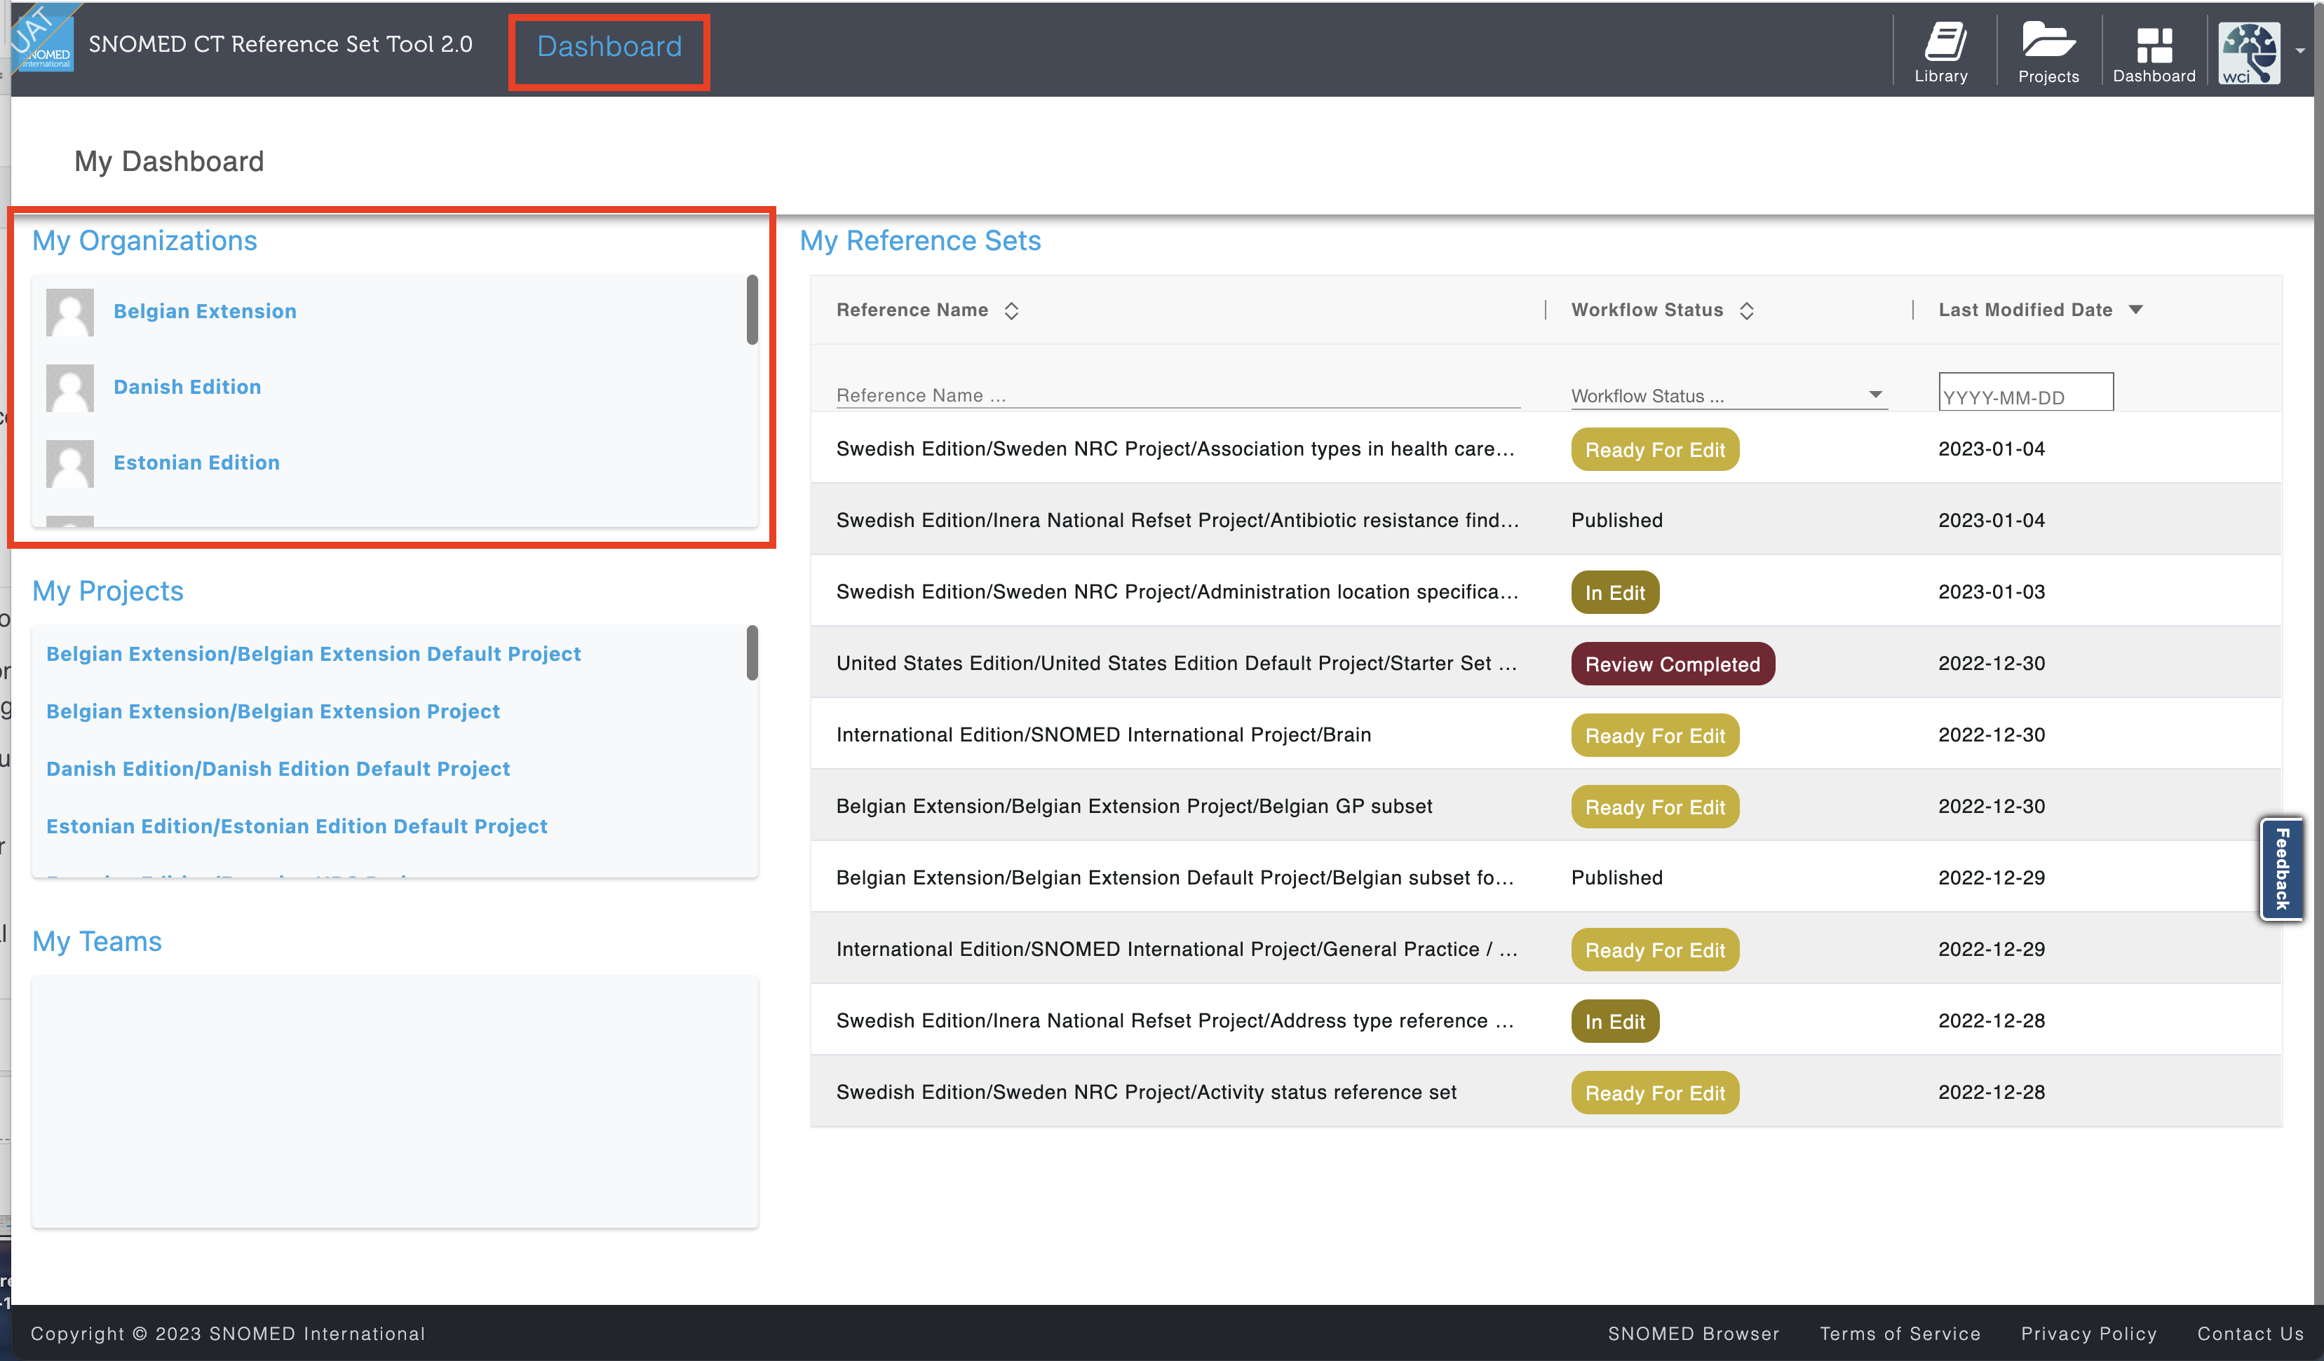The width and height of the screenshot is (2324, 1361).
Task: Click Belgian Extension organization avatar
Action: click(70, 311)
